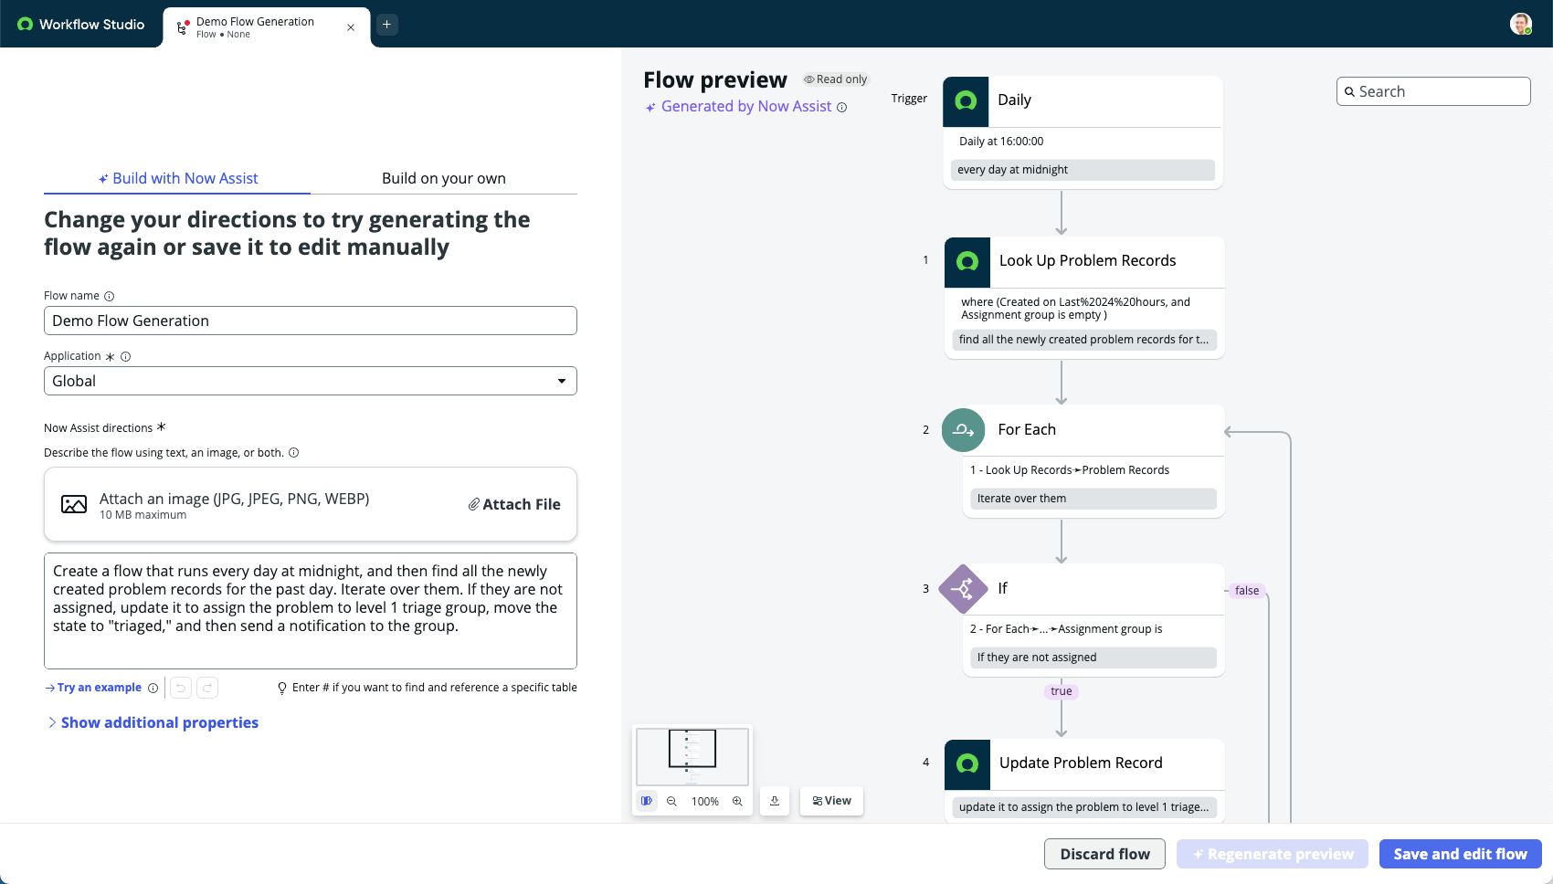The width and height of the screenshot is (1553, 884).
Task: Select the For Each step title
Action: point(1027,430)
